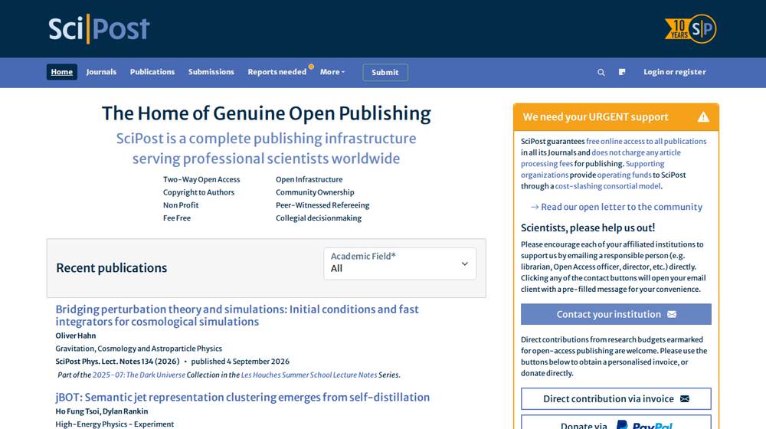Click the Contact your institution button
The height and width of the screenshot is (429, 766).
[x=616, y=314]
